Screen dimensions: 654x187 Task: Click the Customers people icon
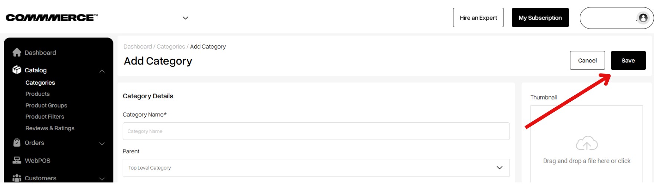tap(17, 178)
